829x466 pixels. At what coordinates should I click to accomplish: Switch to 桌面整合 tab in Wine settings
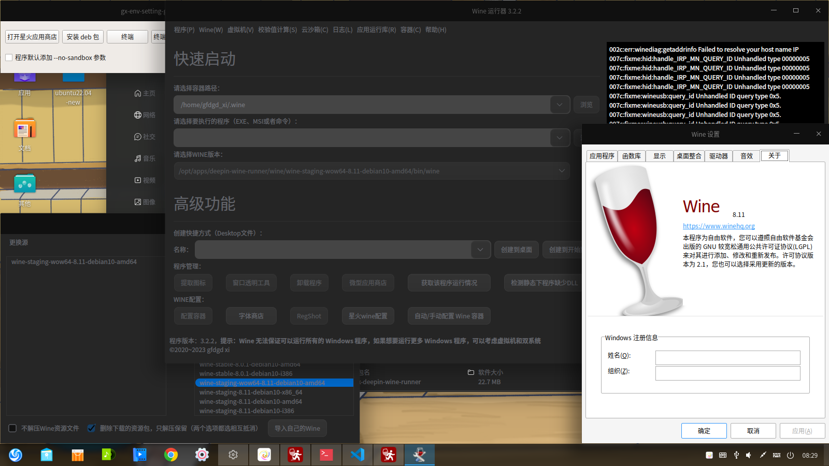click(x=689, y=156)
